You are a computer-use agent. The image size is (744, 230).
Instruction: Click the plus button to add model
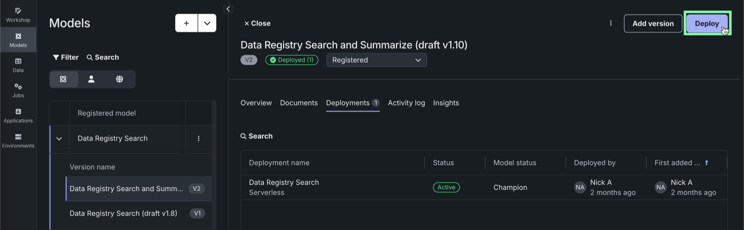[186, 23]
